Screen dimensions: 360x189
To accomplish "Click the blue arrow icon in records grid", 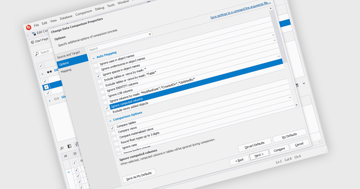I will [69, 172].
